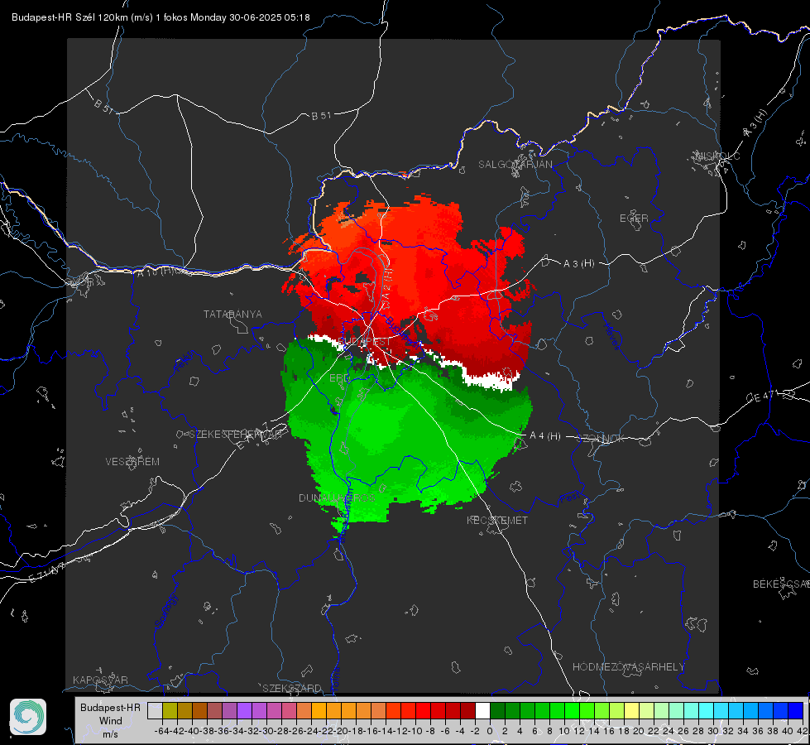The width and height of the screenshot is (810, 745).
Task: Select the SALGÓTARJÁN city label
Action: point(515,165)
